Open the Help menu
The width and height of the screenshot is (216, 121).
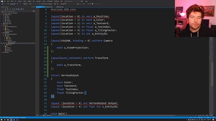coord(61,1)
